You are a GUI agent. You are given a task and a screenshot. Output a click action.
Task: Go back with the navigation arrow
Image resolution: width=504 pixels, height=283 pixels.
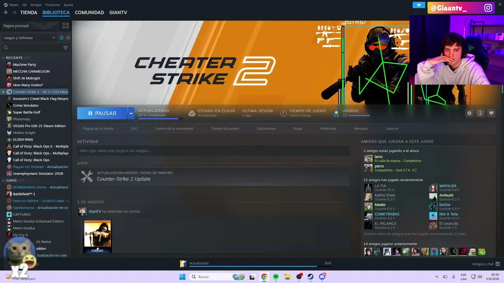[x=6, y=13]
